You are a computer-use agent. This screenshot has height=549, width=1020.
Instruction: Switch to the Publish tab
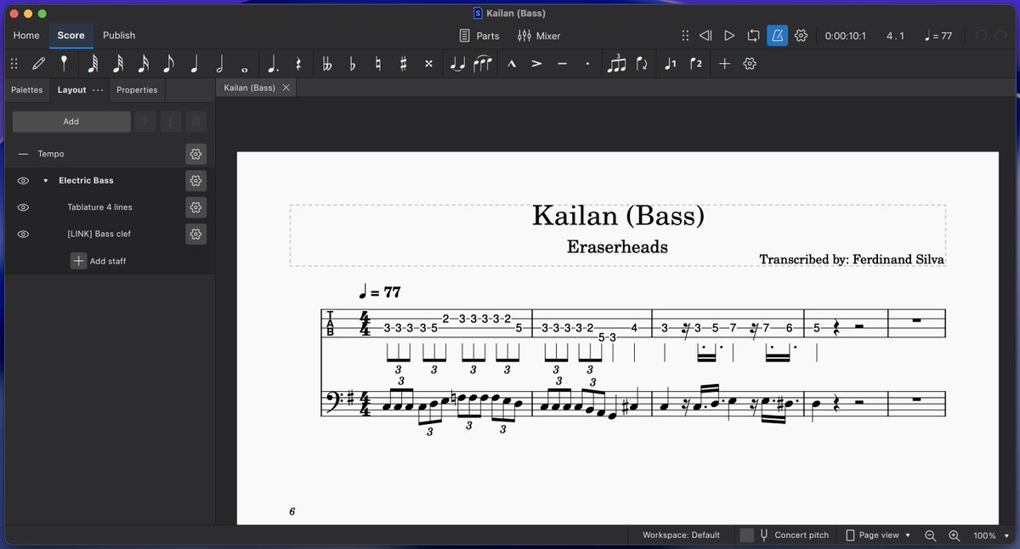(x=119, y=36)
